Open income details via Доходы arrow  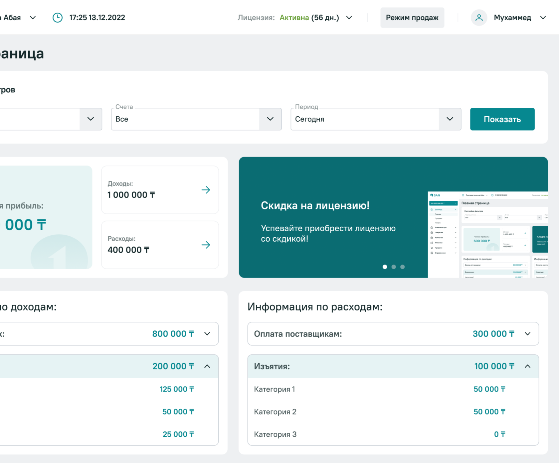tap(206, 190)
